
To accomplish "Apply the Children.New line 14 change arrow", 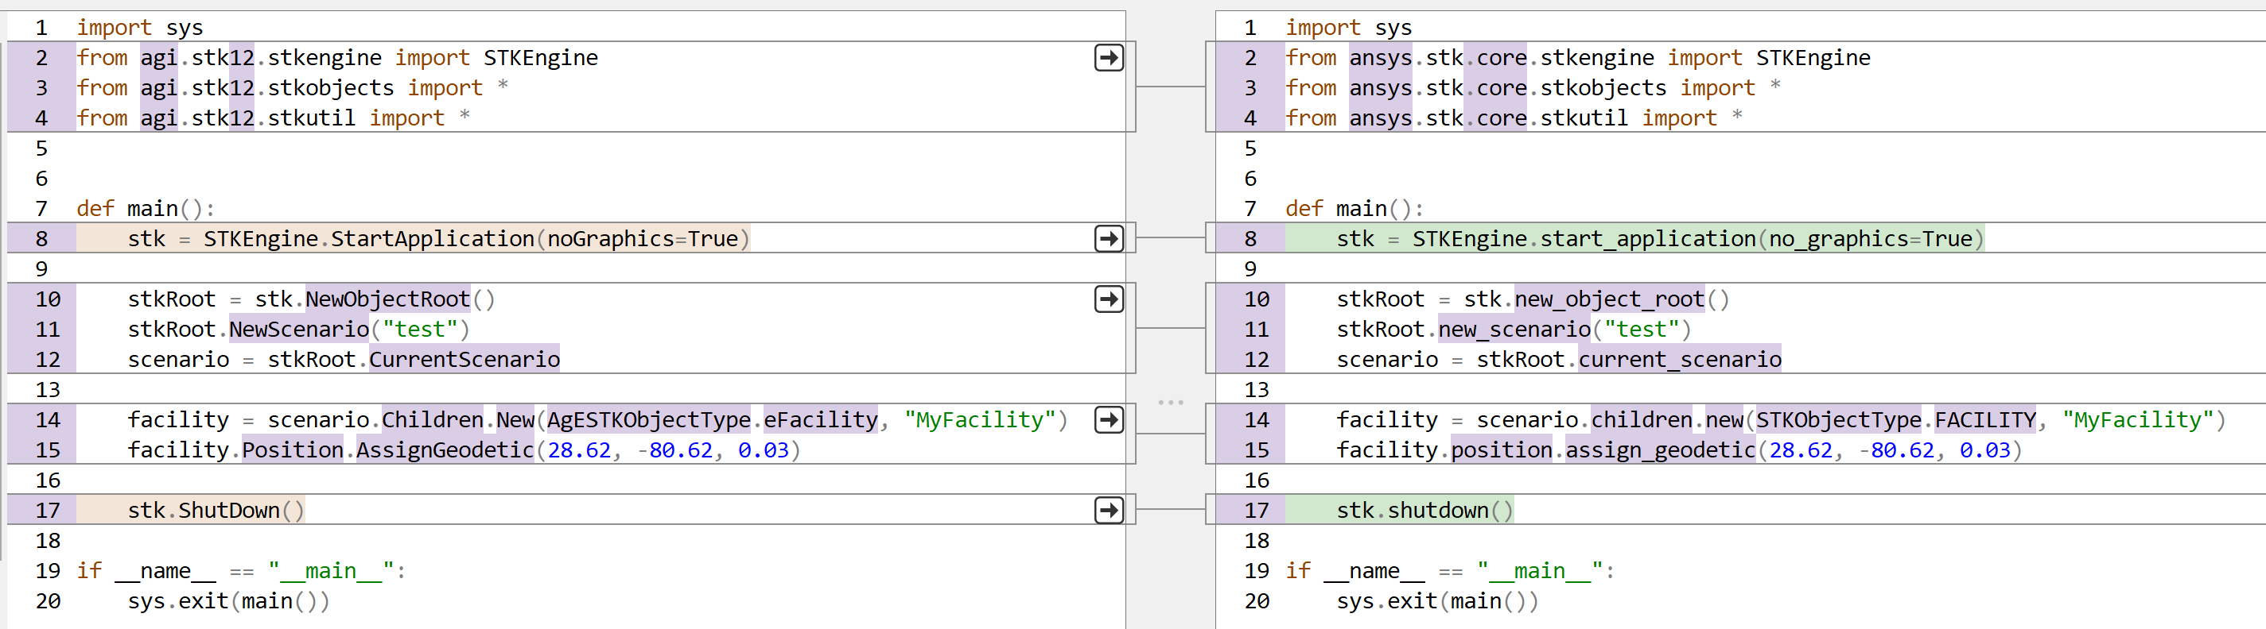I will (x=1109, y=420).
